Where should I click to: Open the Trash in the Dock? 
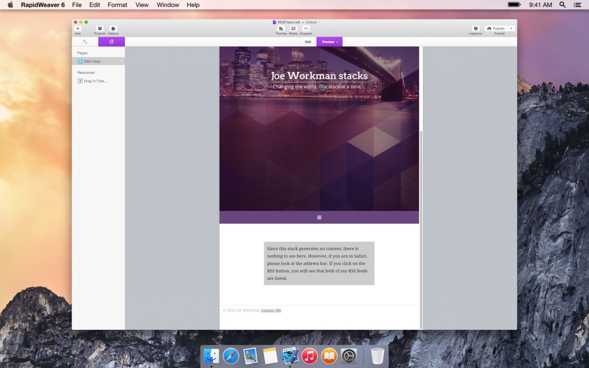tap(377, 356)
